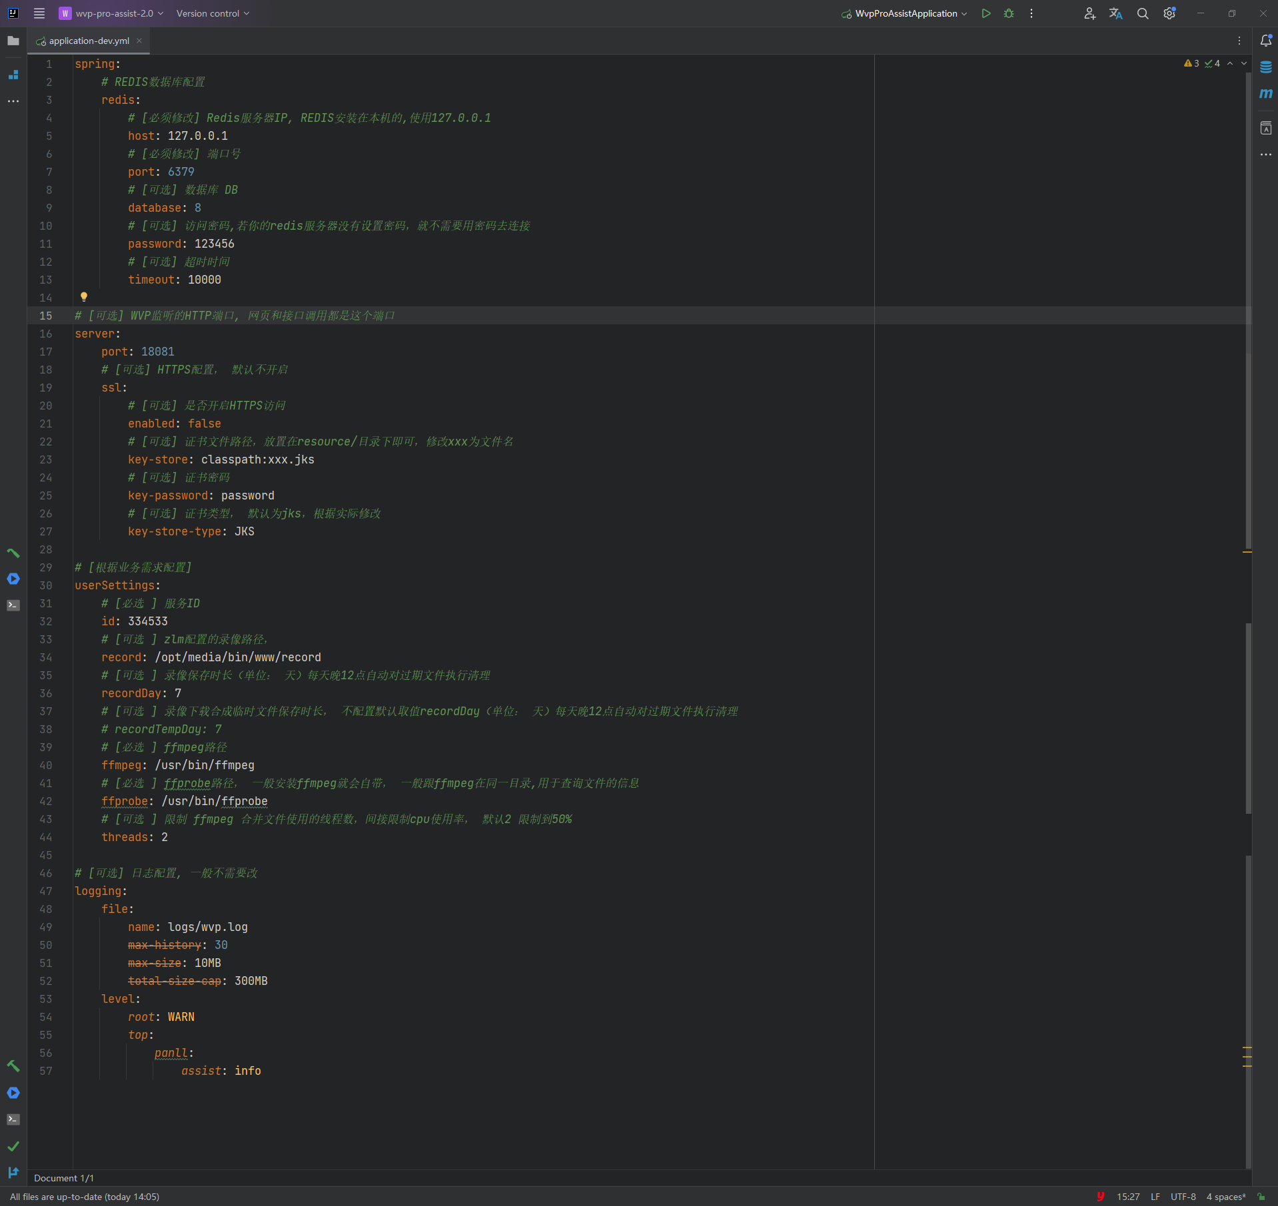1278x1206 pixels.
Task: Open the IDE Settings gear
Action: tap(1169, 13)
